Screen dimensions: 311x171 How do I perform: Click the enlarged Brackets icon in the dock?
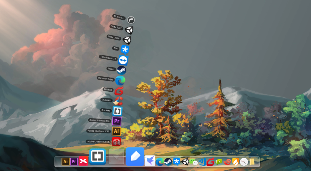click(x=97, y=157)
